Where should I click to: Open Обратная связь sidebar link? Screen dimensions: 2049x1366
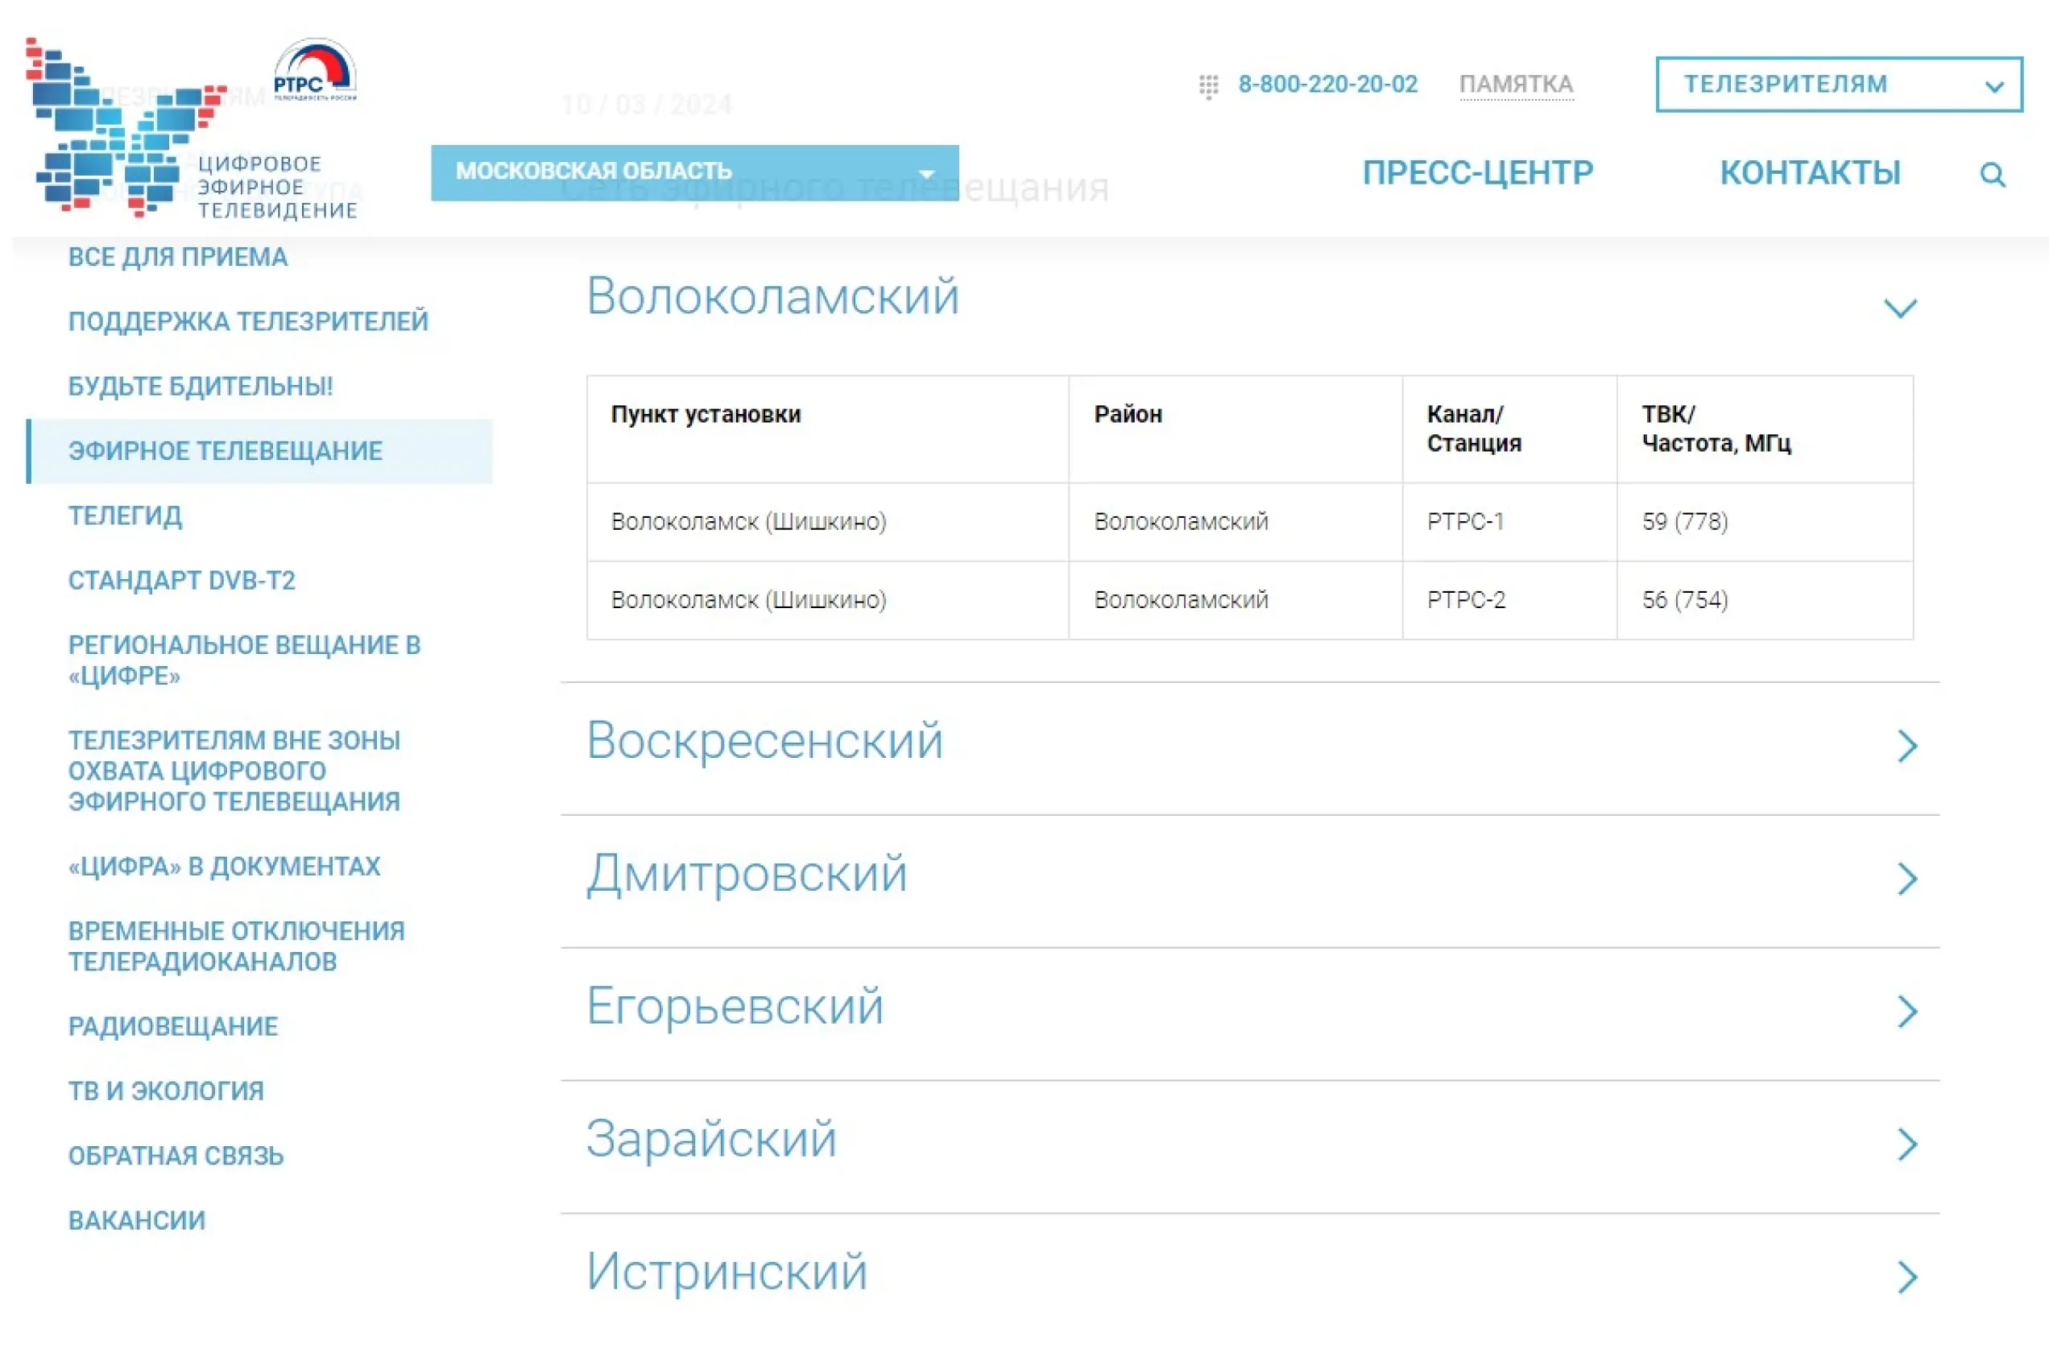pyautogui.click(x=176, y=1155)
